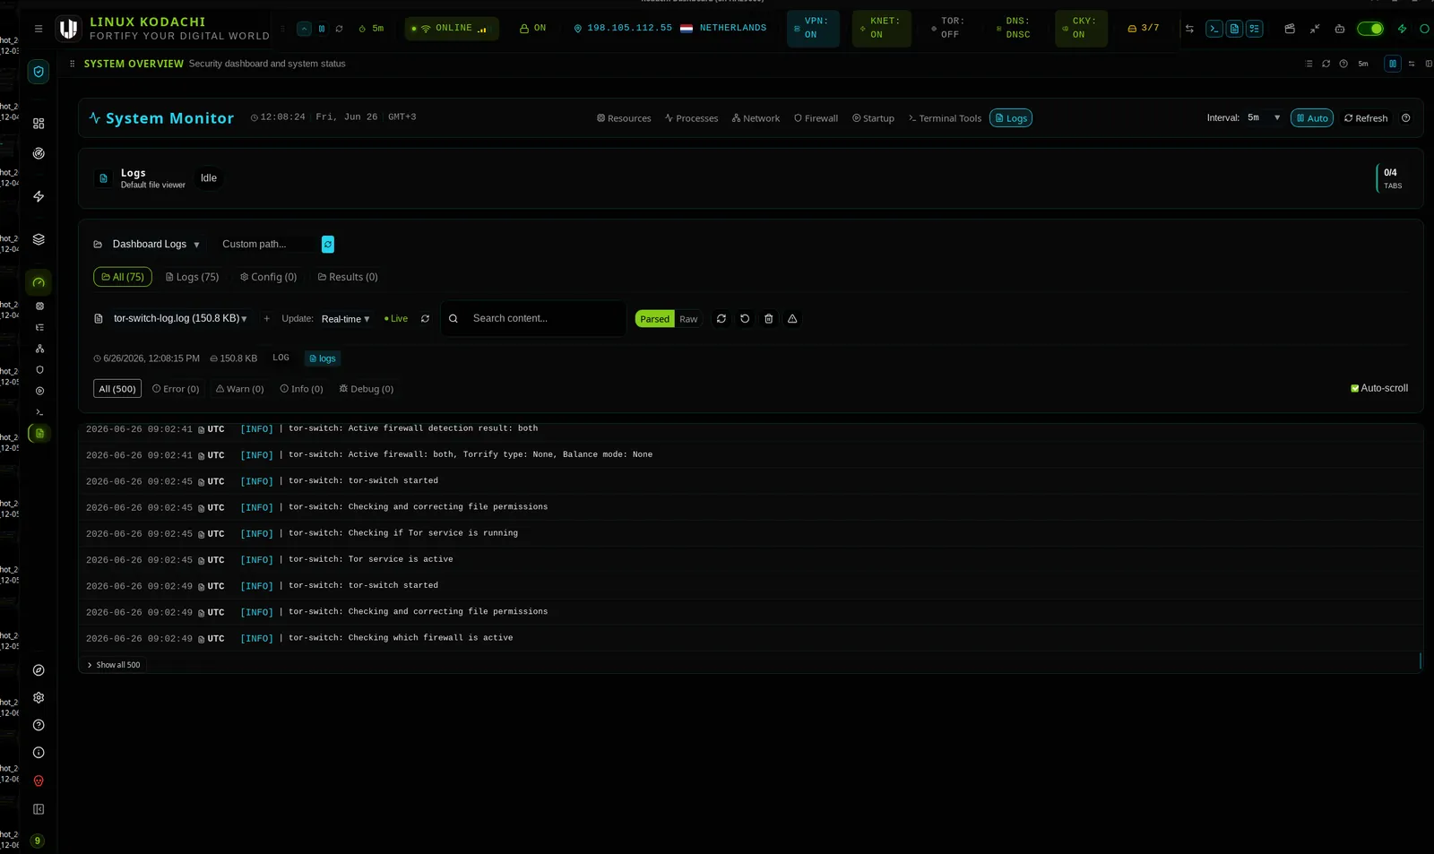Delete log with the trash icon

pyautogui.click(x=769, y=319)
